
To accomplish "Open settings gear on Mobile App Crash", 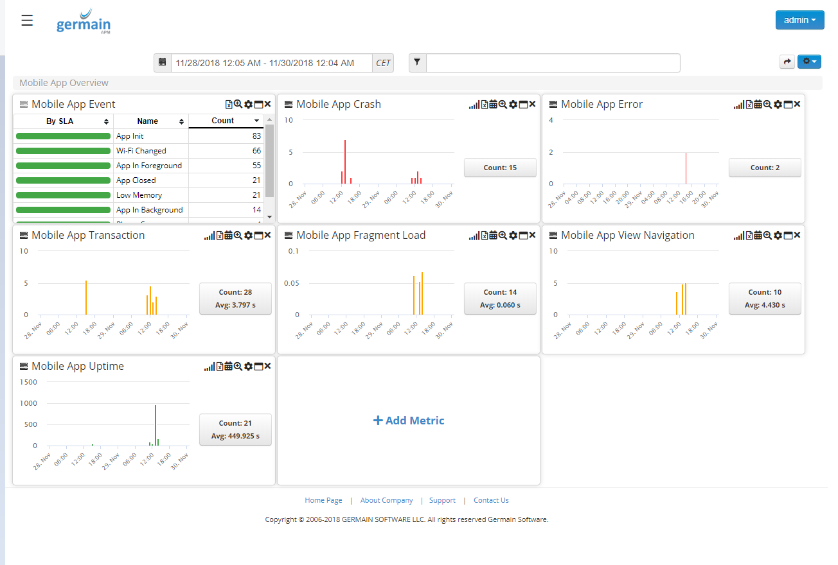I will tap(512, 104).
